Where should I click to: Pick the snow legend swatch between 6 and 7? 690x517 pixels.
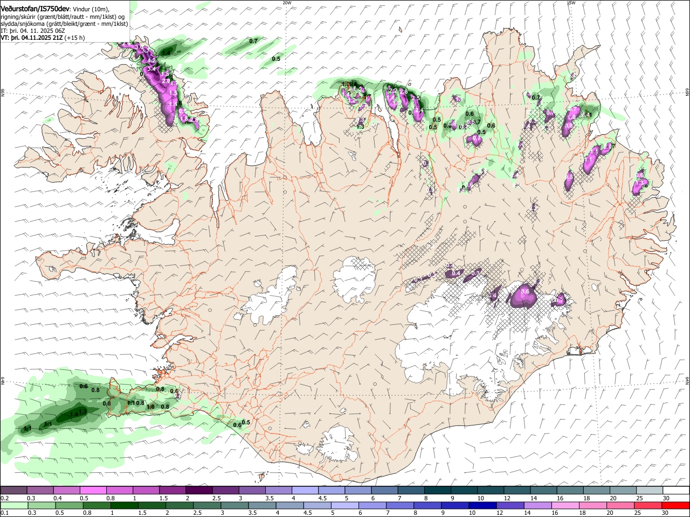click(384, 491)
